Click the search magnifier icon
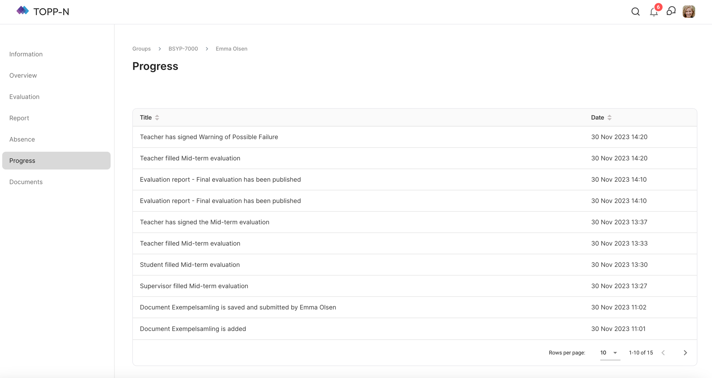 pyautogui.click(x=635, y=12)
